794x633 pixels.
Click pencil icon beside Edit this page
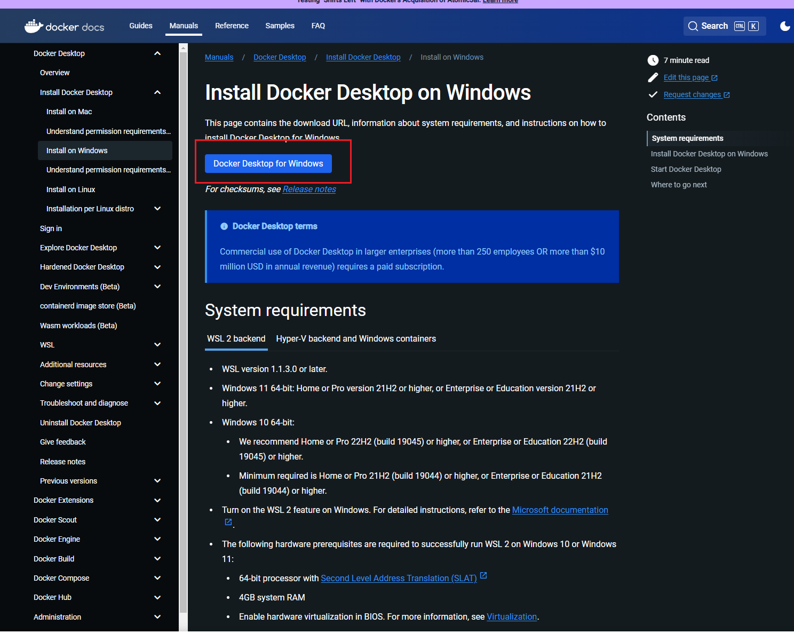(653, 77)
